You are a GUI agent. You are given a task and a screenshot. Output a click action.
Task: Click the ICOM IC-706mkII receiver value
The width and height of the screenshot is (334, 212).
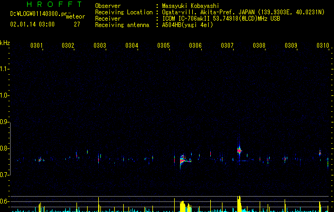(x=221, y=19)
